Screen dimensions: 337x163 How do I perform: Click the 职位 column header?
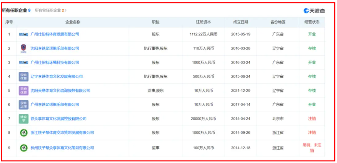[156, 22]
